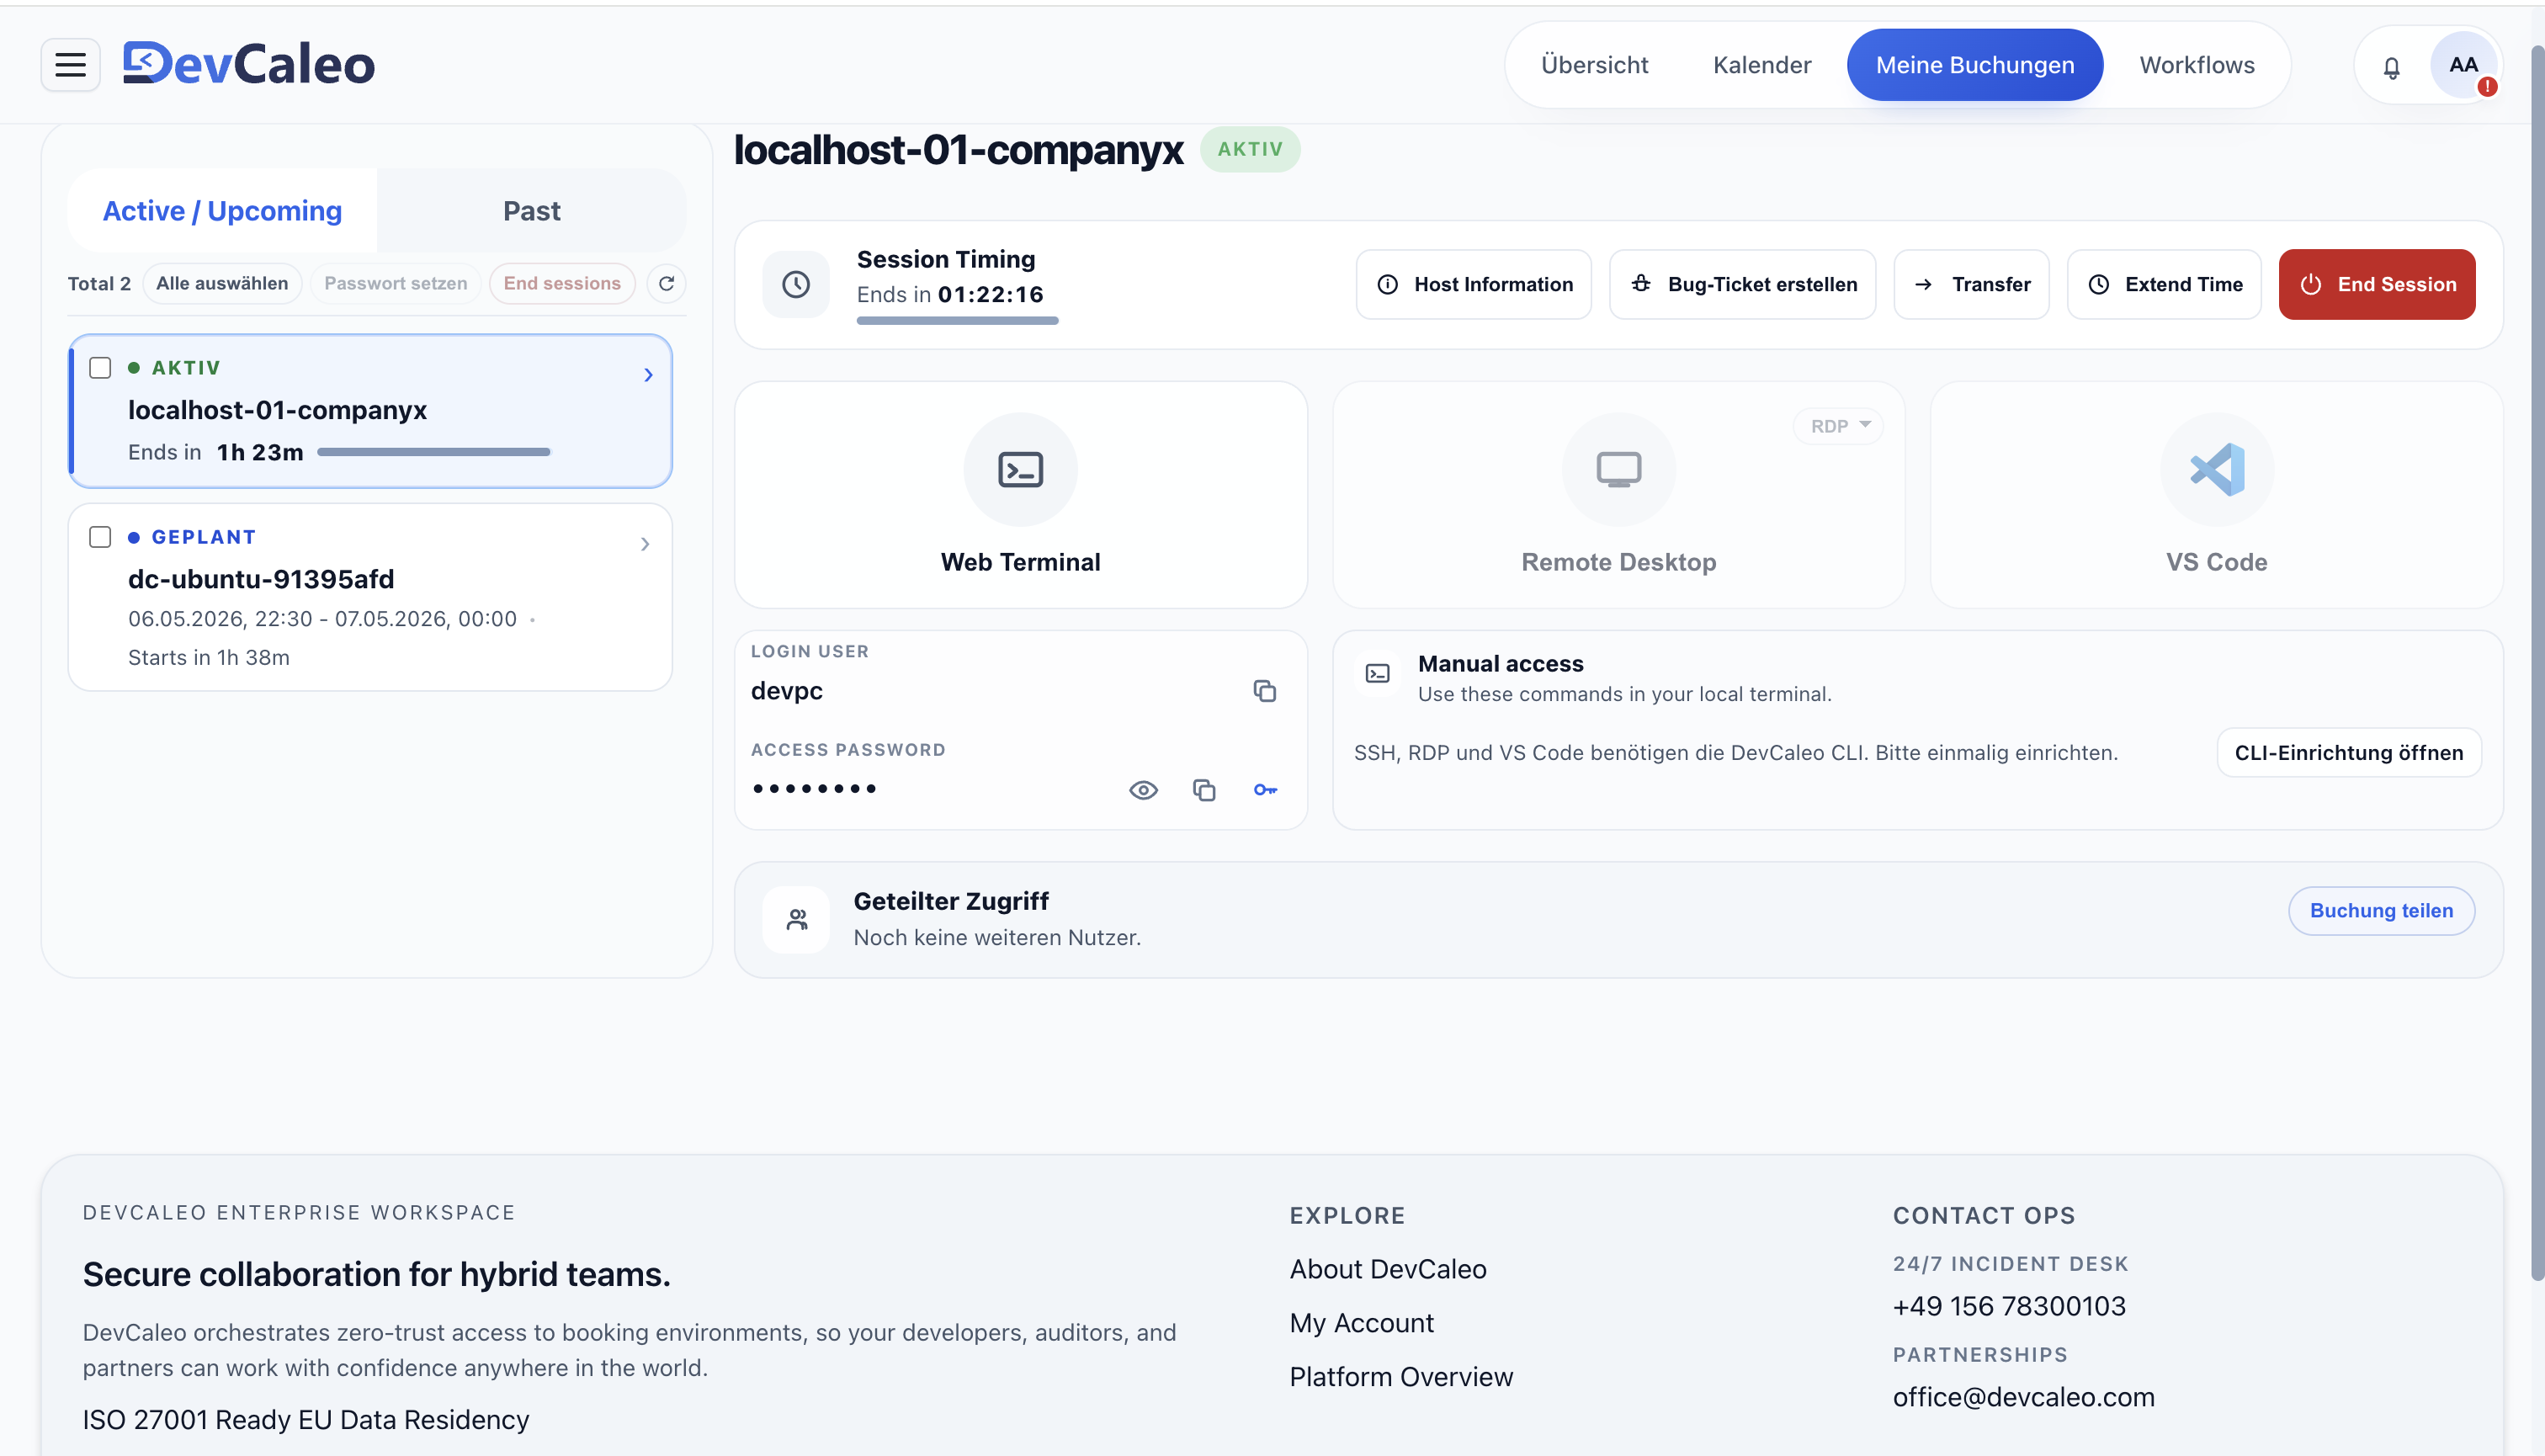Tick the dc-ubuntu-91395afd booking checkbox
Image resolution: width=2545 pixels, height=1456 pixels.
(100, 537)
